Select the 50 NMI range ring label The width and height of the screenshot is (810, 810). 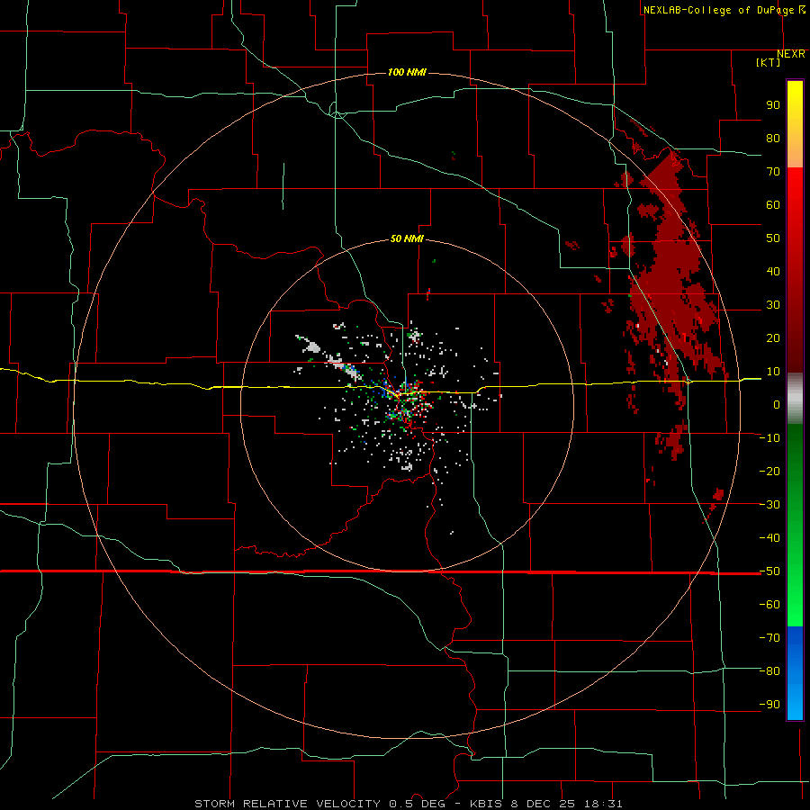pyautogui.click(x=407, y=238)
